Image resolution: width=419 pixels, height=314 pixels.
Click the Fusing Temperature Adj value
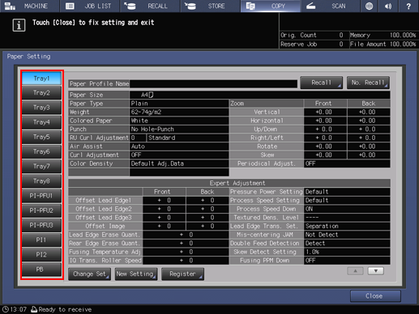(186, 252)
